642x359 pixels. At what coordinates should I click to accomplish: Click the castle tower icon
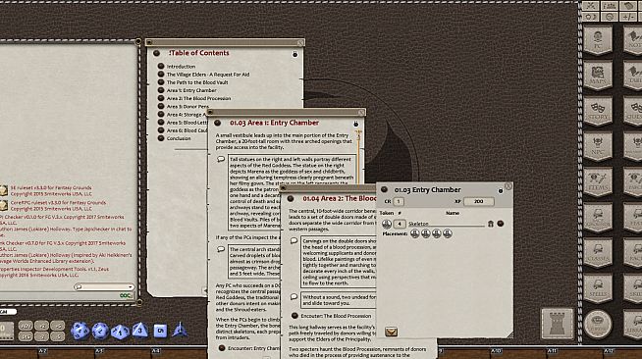pos(557,324)
